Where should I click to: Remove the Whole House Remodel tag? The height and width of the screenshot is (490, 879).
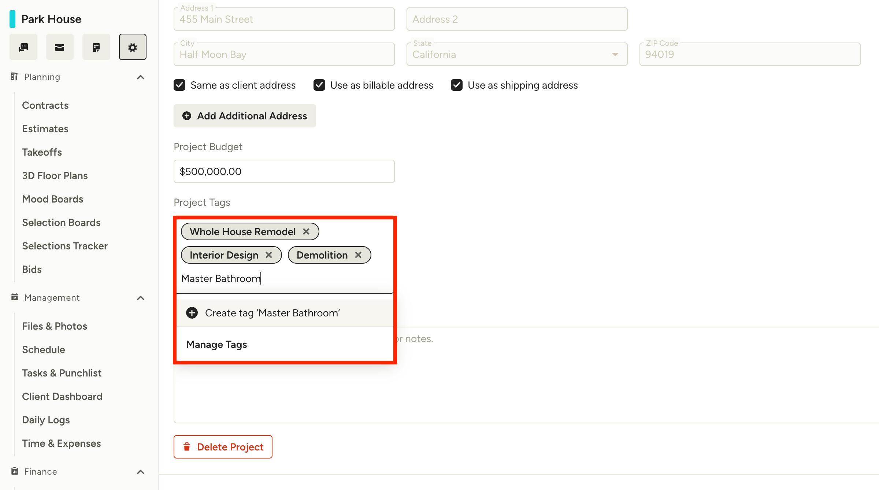click(x=306, y=231)
